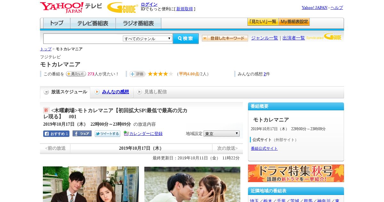Click the ツイートする Twitter button
The width and height of the screenshot is (384, 202).
(x=108, y=134)
